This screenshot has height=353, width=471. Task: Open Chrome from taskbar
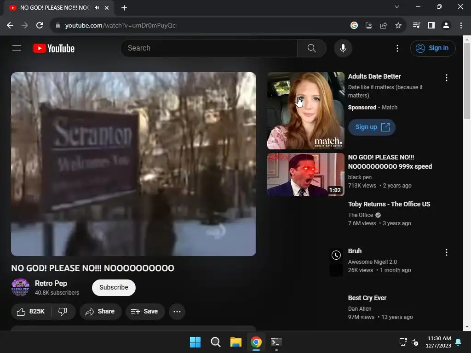point(256,342)
